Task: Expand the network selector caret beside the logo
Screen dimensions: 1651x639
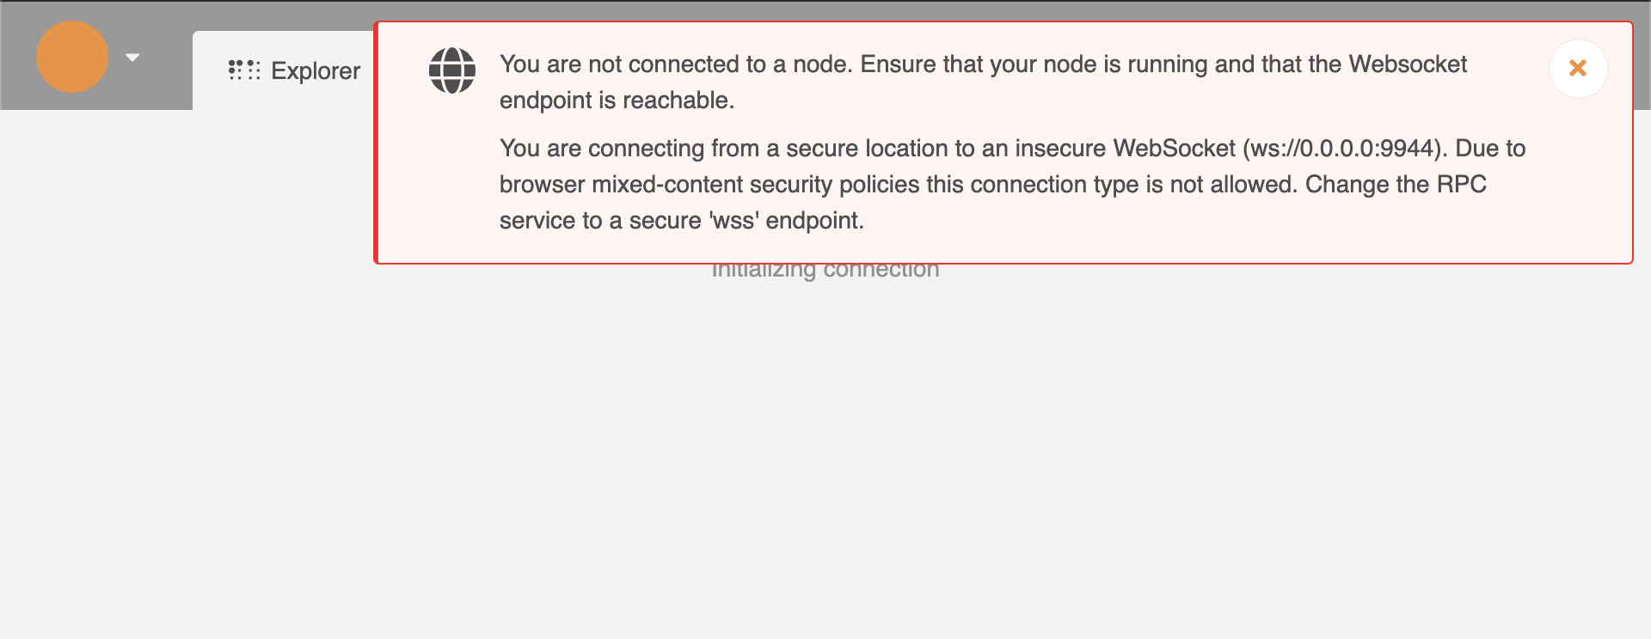Action: 132,58
